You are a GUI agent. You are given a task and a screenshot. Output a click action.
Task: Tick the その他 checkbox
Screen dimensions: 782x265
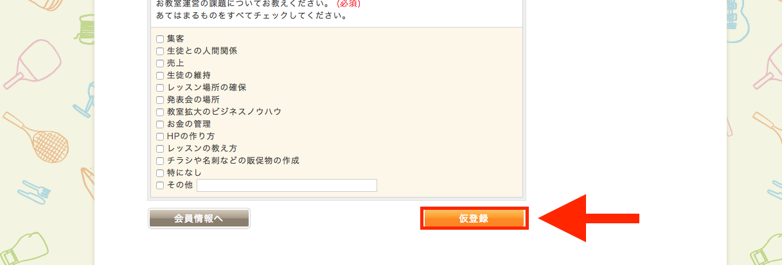pos(160,185)
